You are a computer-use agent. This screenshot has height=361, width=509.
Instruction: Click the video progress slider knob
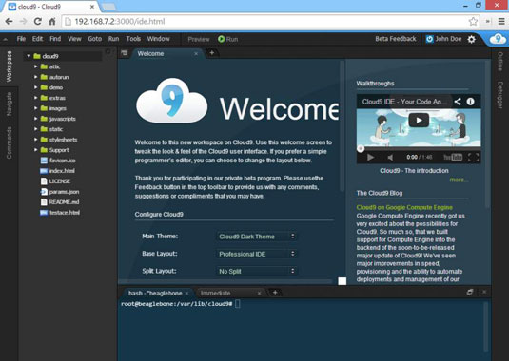(361, 149)
